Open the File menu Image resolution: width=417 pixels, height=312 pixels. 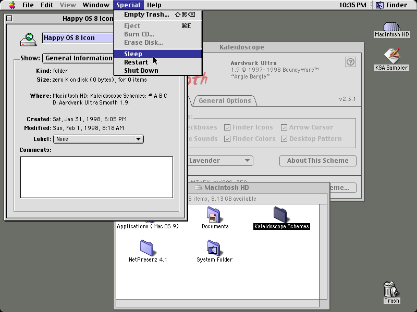tap(28, 5)
